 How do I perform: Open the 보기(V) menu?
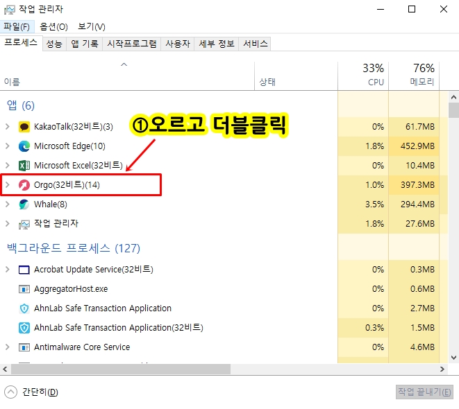pyautogui.click(x=92, y=27)
